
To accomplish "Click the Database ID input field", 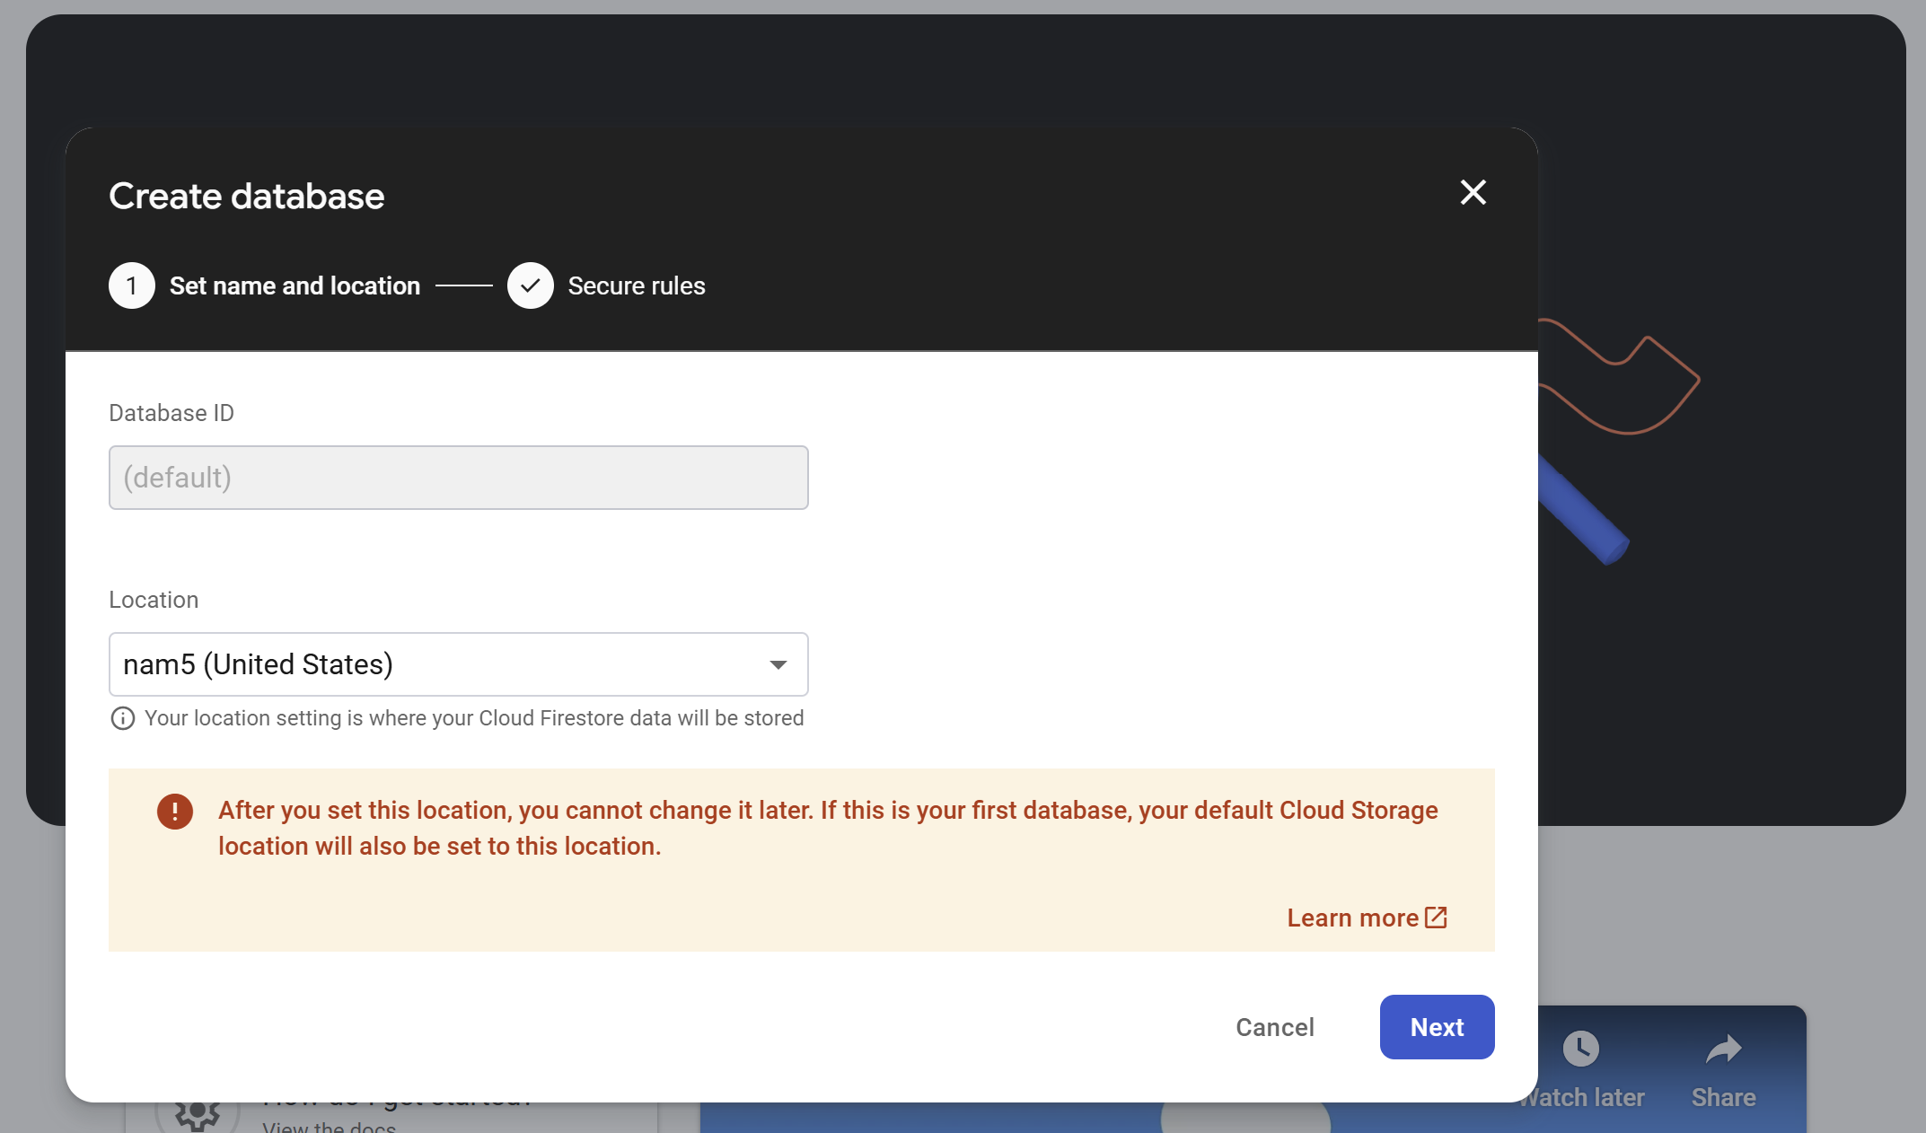I will 459,478.
